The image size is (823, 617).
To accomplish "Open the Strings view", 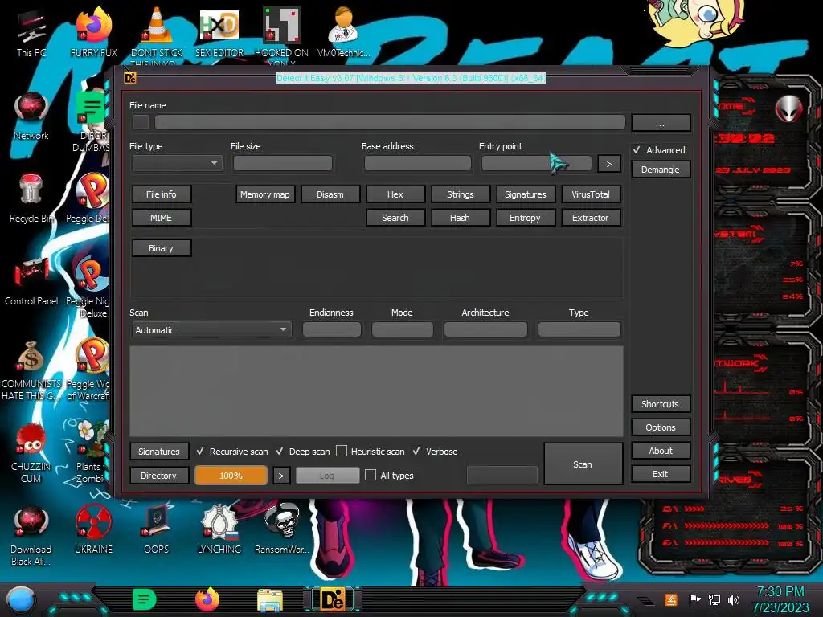I will [x=461, y=194].
